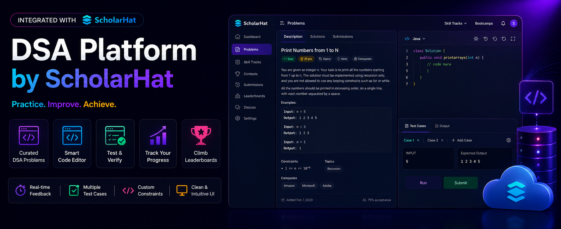Switch to the Solutions tab
Image resolution: width=561 pixels, height=229 pixels.
318,37
